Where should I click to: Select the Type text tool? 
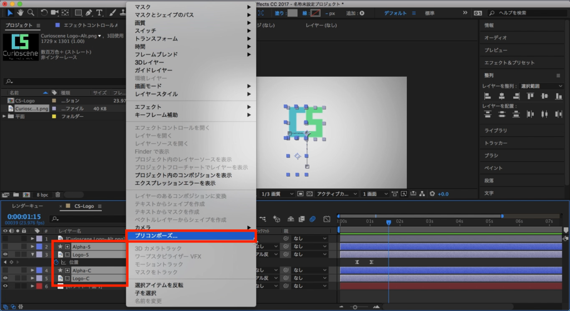(99, 13)
